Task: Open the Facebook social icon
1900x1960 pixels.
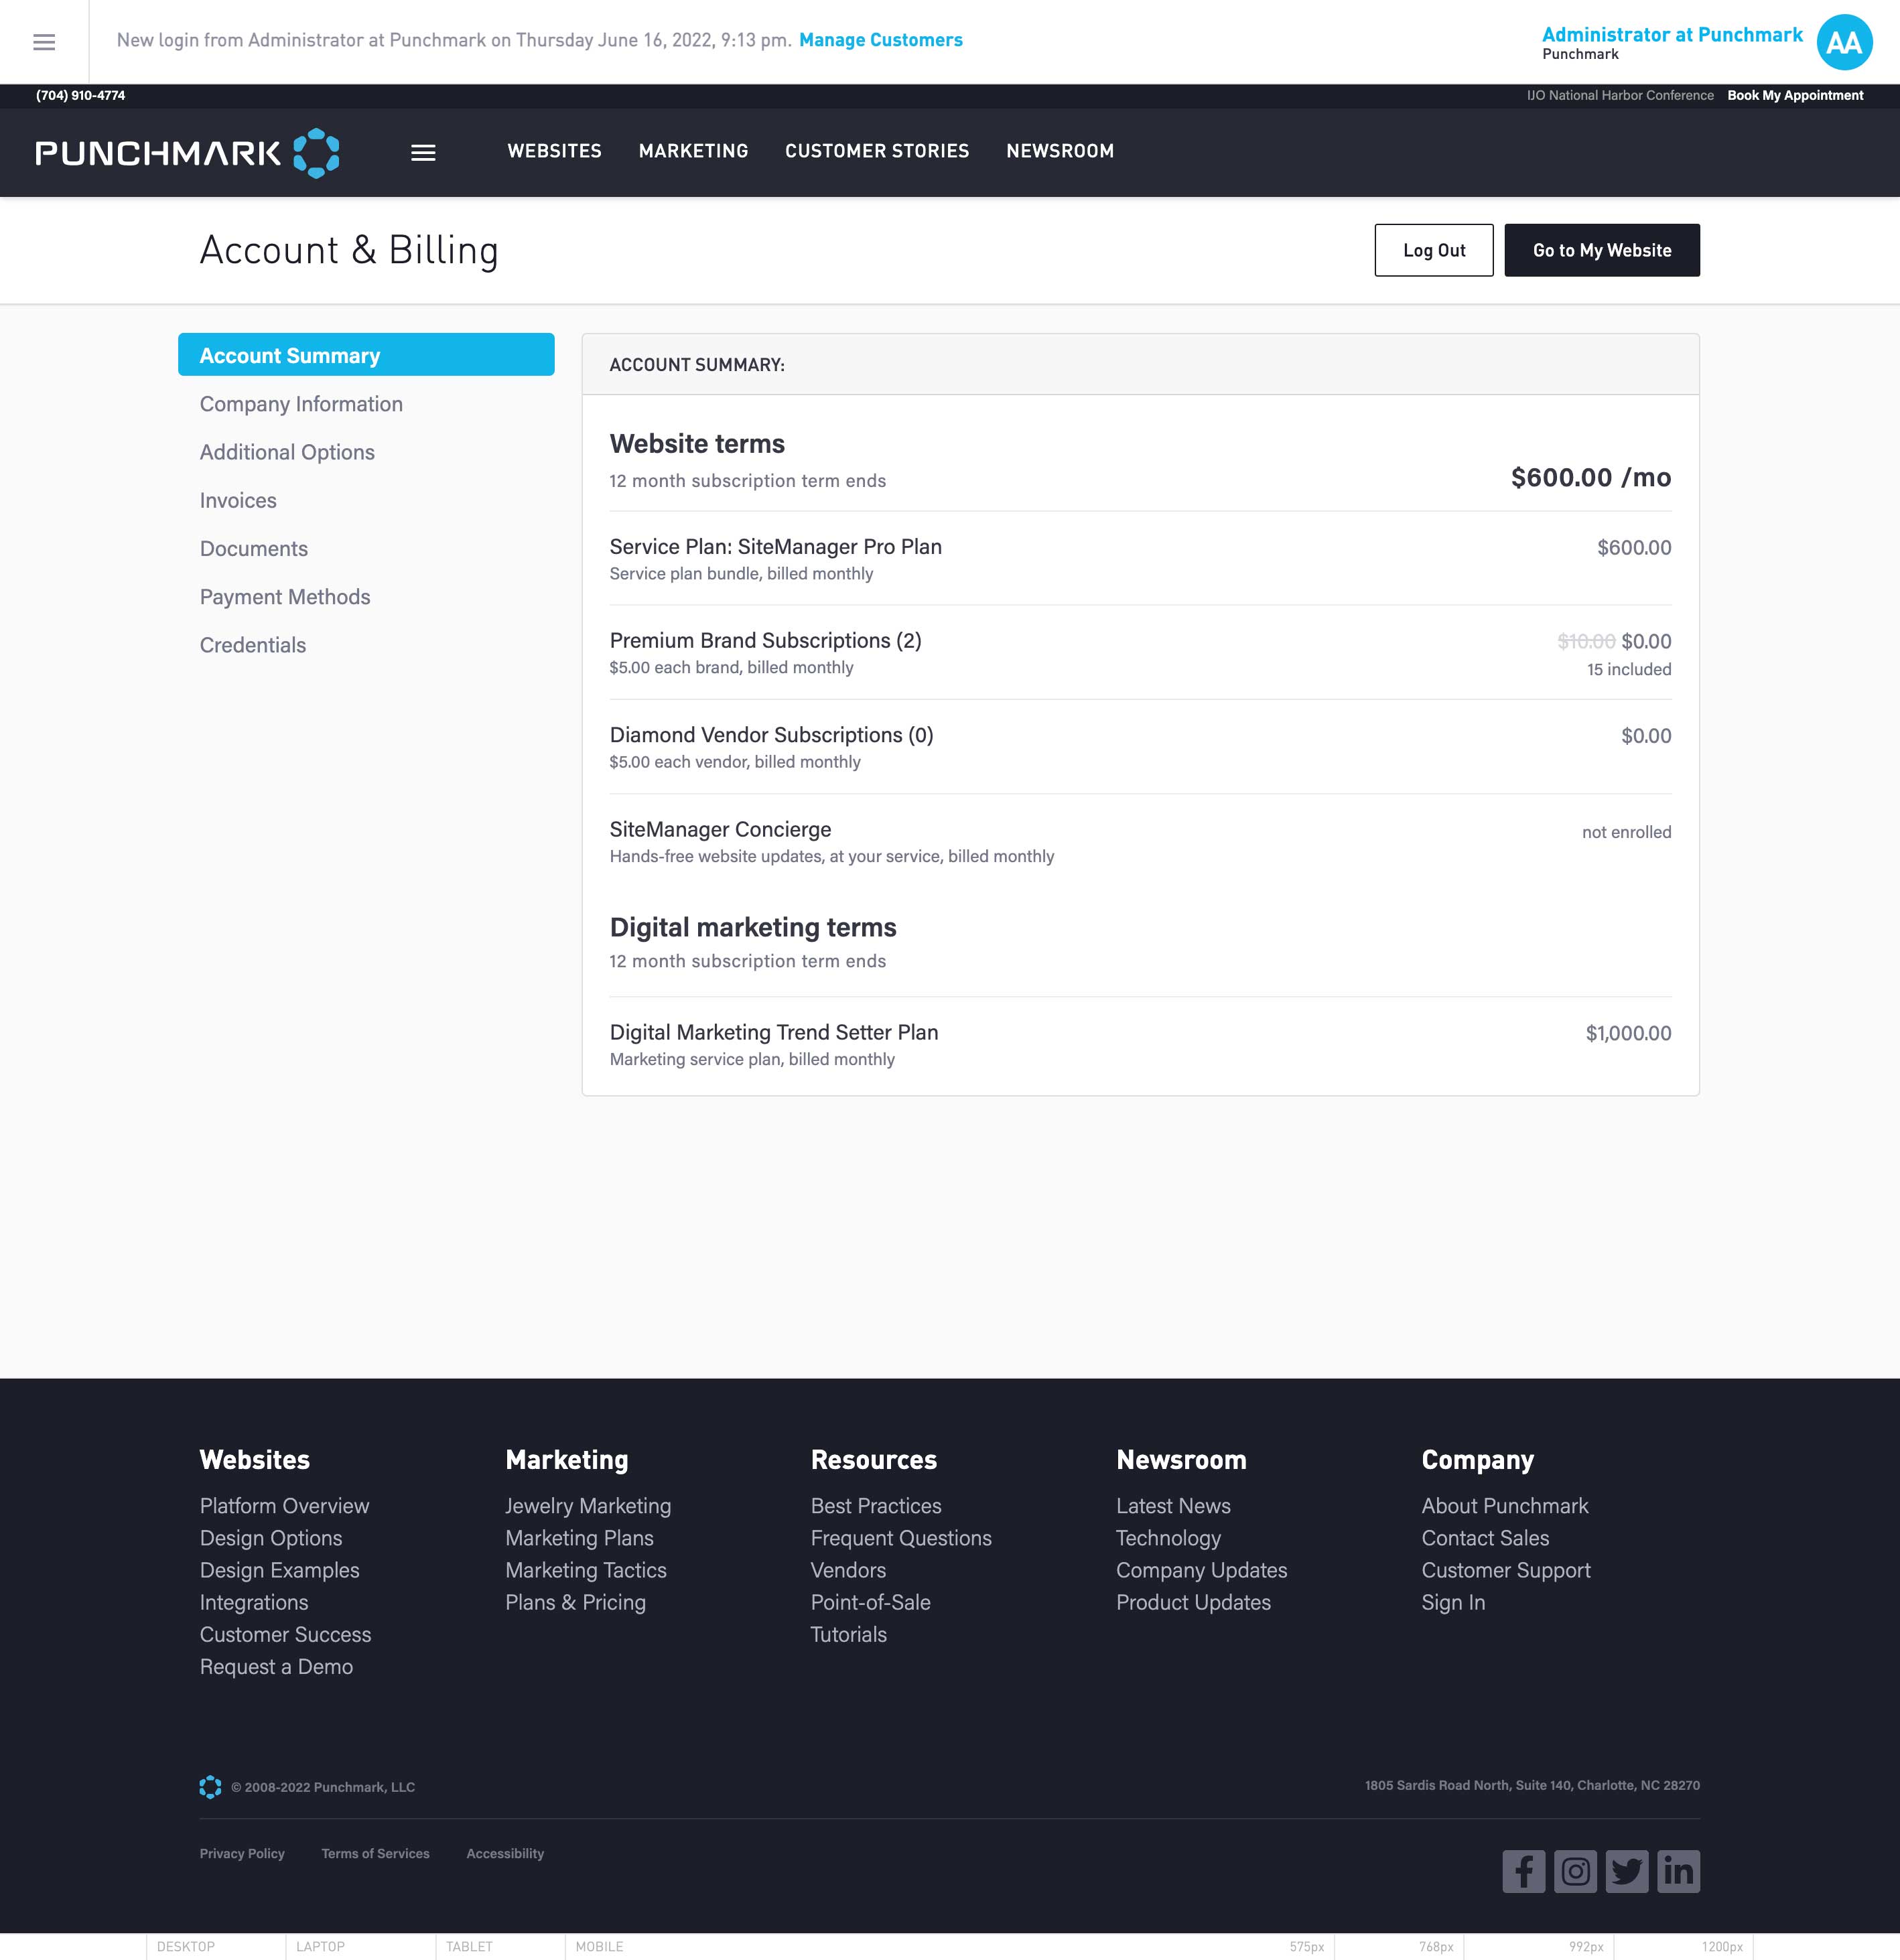Action: [1523, 1871]
